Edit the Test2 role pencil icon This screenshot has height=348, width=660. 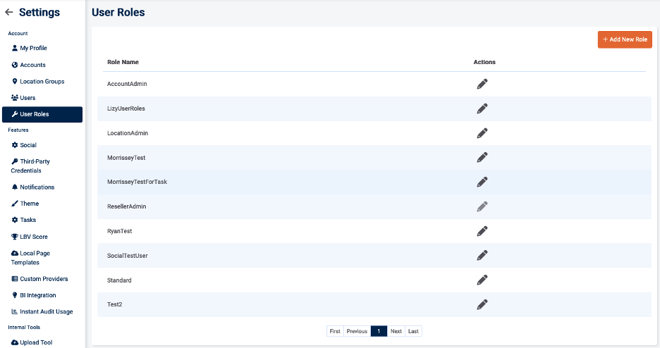pyautogui.click(x=482, y=304)
